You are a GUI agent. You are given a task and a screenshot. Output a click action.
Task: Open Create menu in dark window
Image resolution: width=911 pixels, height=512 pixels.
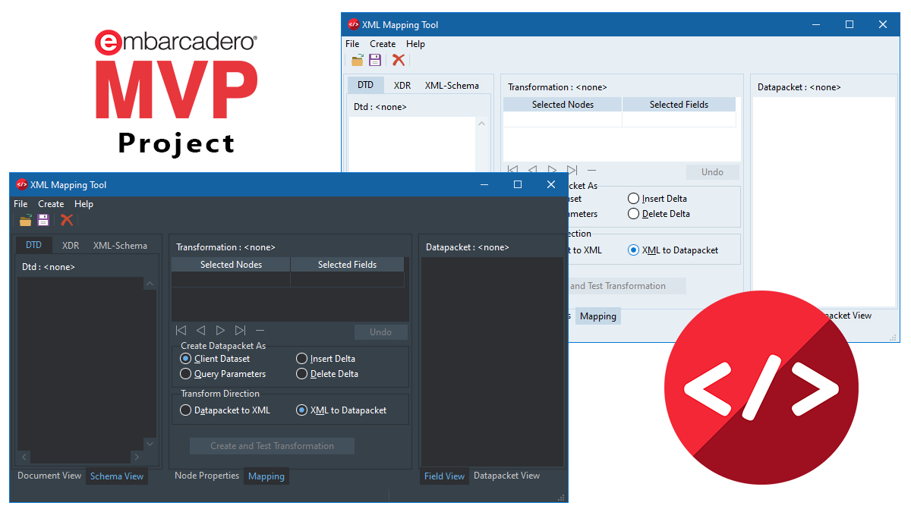pyautogui.click(x=51, y=204)
